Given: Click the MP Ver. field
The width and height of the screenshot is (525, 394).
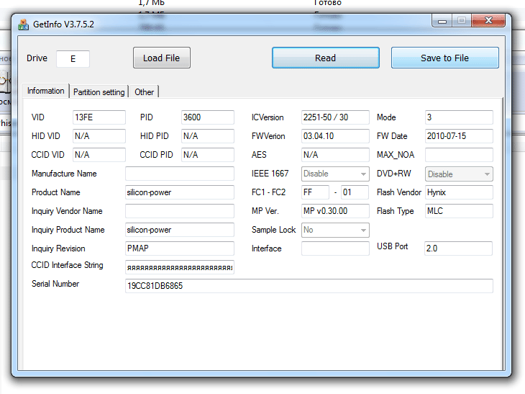Looking at the screenshot, I should [x=335, y=211].
